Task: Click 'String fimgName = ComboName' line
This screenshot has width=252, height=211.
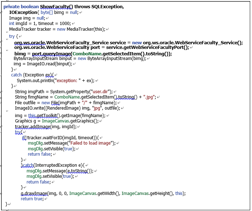Action: pos(85,97)
